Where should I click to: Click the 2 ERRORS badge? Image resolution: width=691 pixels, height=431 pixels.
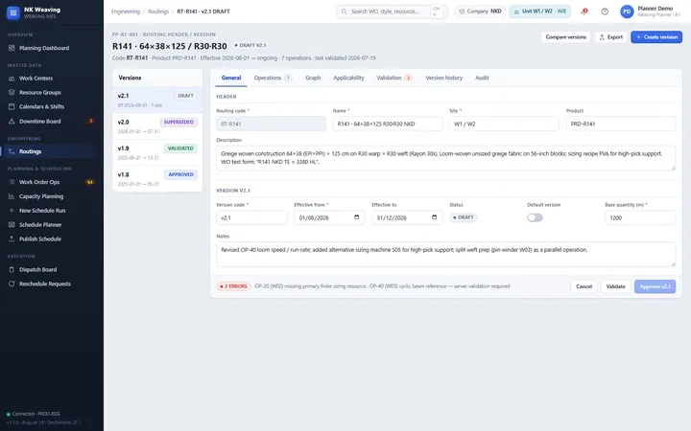point(233,286)
